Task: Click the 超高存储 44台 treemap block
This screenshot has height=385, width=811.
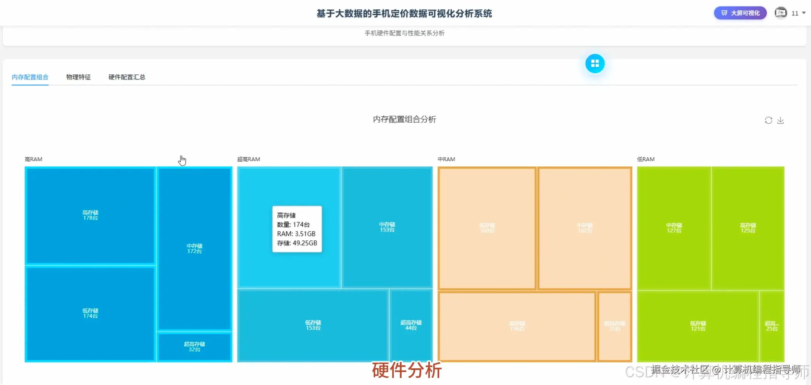Action: 411,326
